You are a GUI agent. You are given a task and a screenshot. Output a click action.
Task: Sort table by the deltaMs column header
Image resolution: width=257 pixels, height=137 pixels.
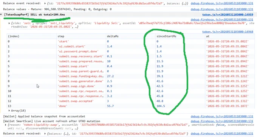click(x=131, y=36)
